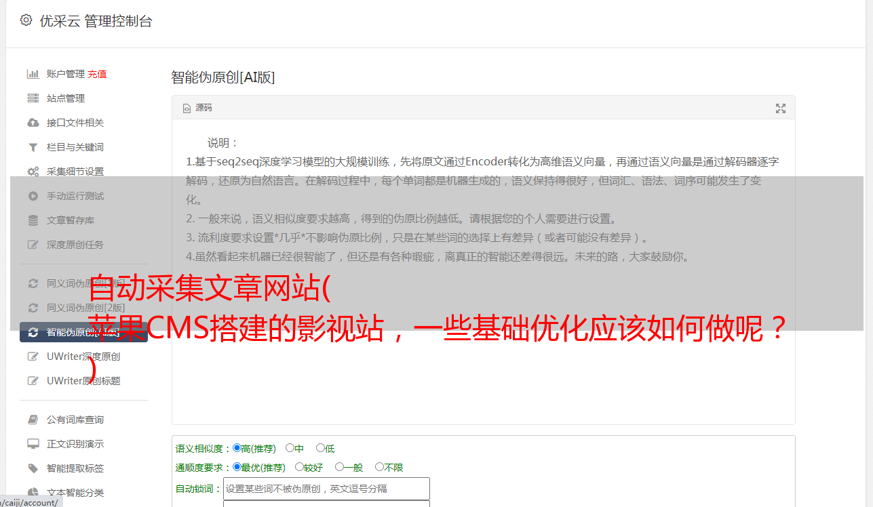The image size is (873, 507).
Task: Select 高(推荐) for 语义相似度
Action: pyautogui.click(x=237, y=448)
